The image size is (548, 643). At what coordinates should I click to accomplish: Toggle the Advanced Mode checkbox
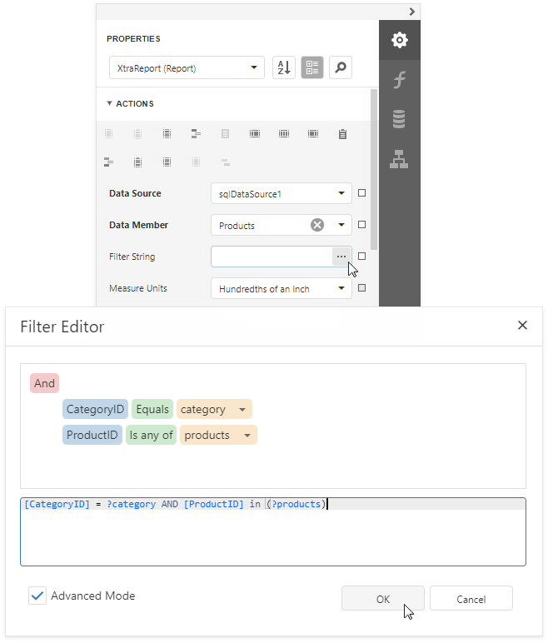point(37,596)
